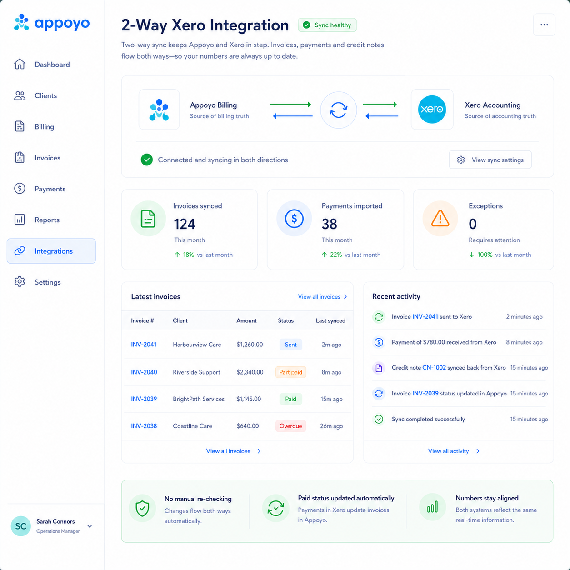Open invoice INV-2038 link

coord(144,426)
